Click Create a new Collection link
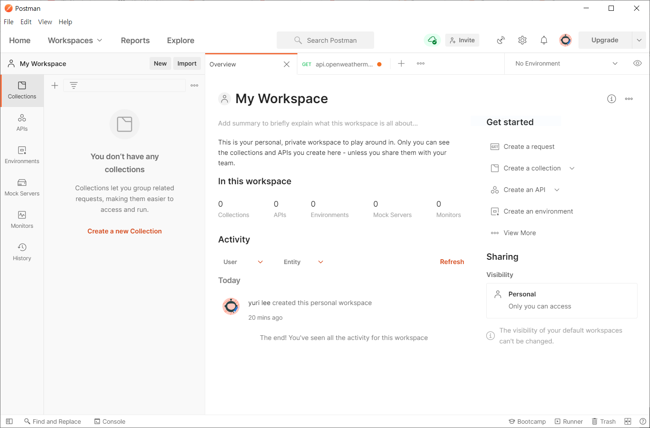This screenshot has height=428, width=650. point(125,231)
